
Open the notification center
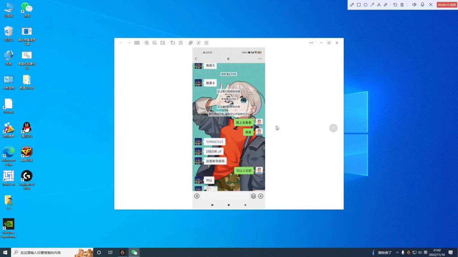pyautogui.click(x=451, y=252)
